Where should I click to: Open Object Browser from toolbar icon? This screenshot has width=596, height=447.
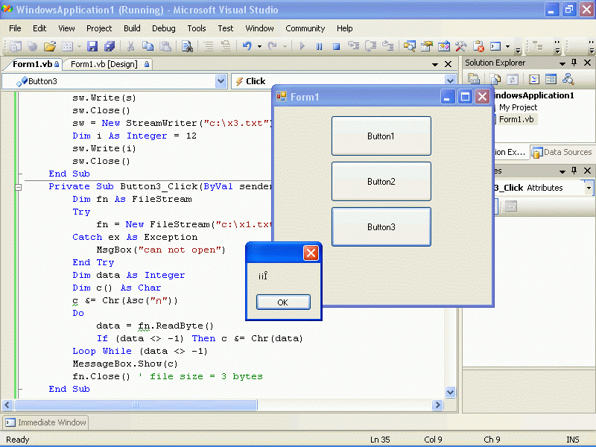pyautogui.click(x=444, y=46)
